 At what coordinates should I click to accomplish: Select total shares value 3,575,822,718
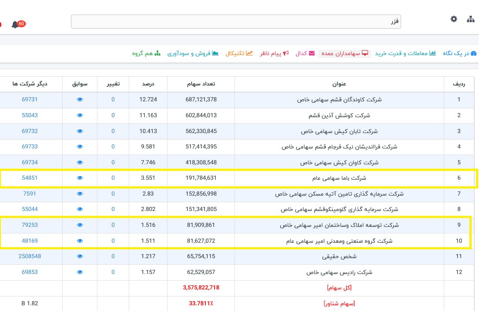[201, 288]
